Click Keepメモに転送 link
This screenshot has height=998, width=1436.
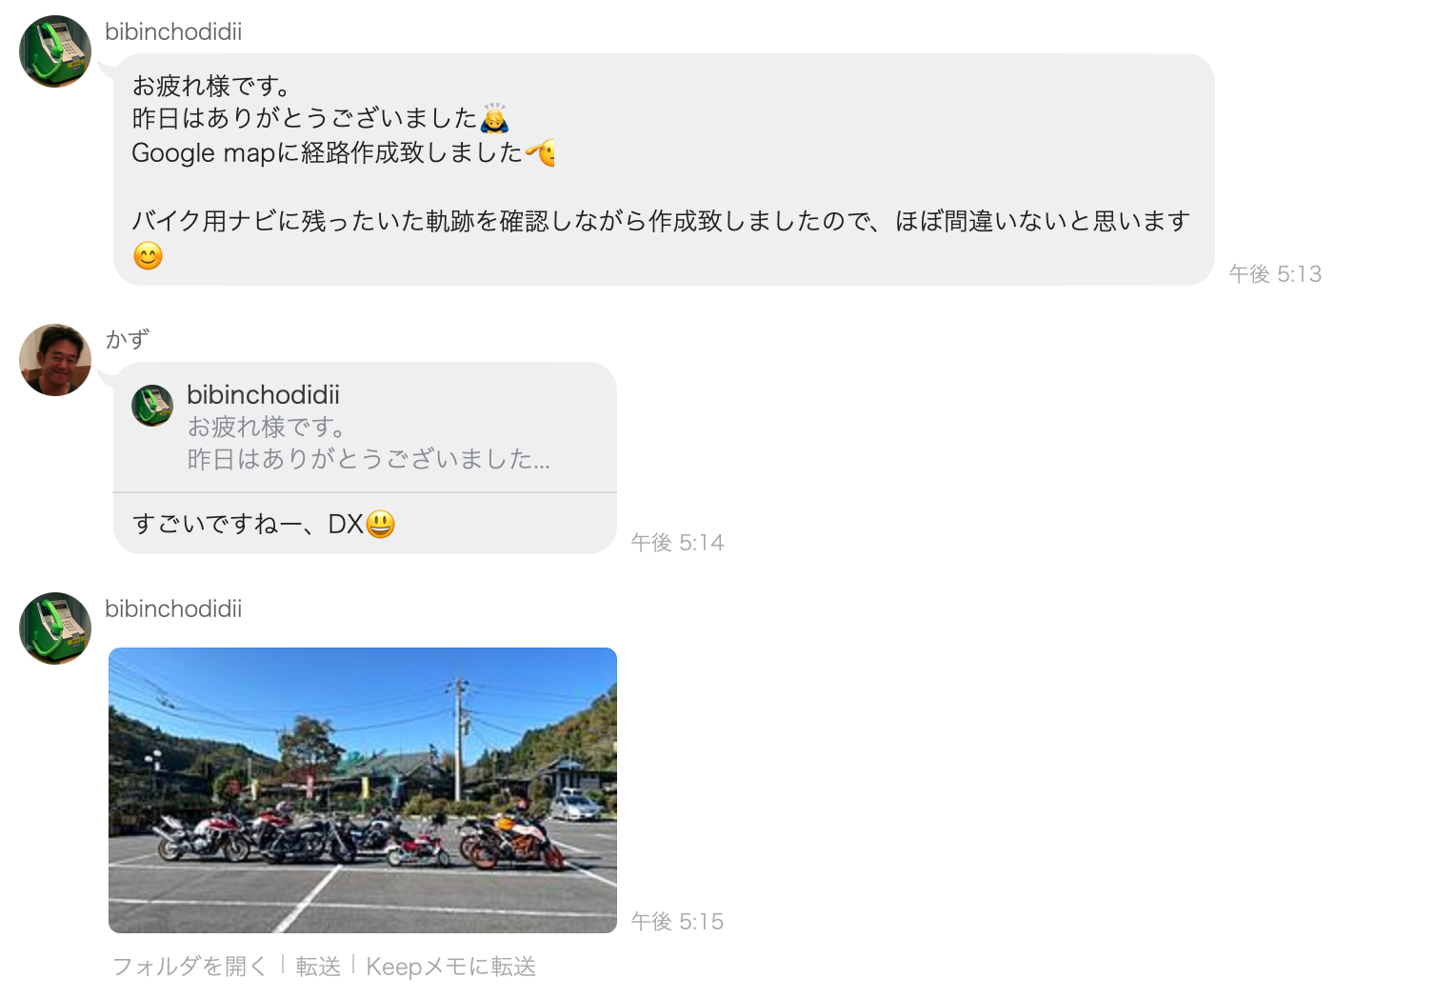point(451,967)
